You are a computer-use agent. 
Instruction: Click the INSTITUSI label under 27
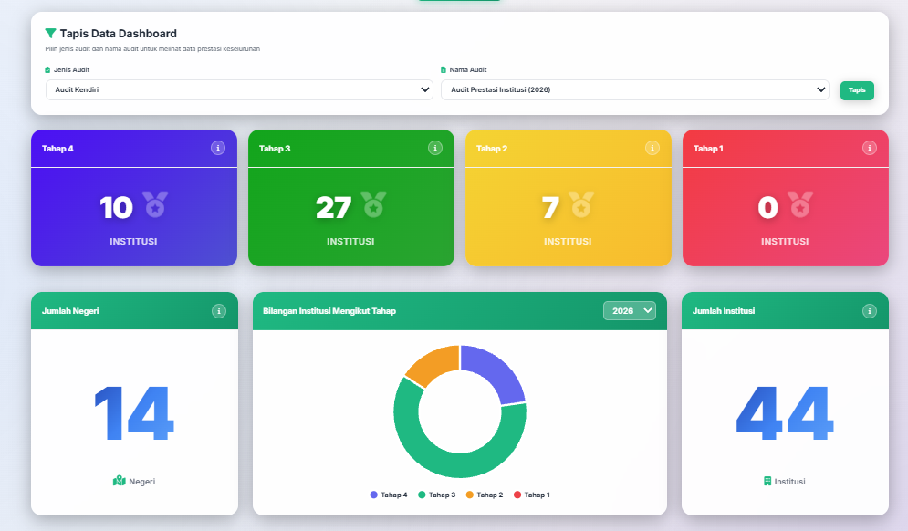pyautogui.click(x=350, y=242)
